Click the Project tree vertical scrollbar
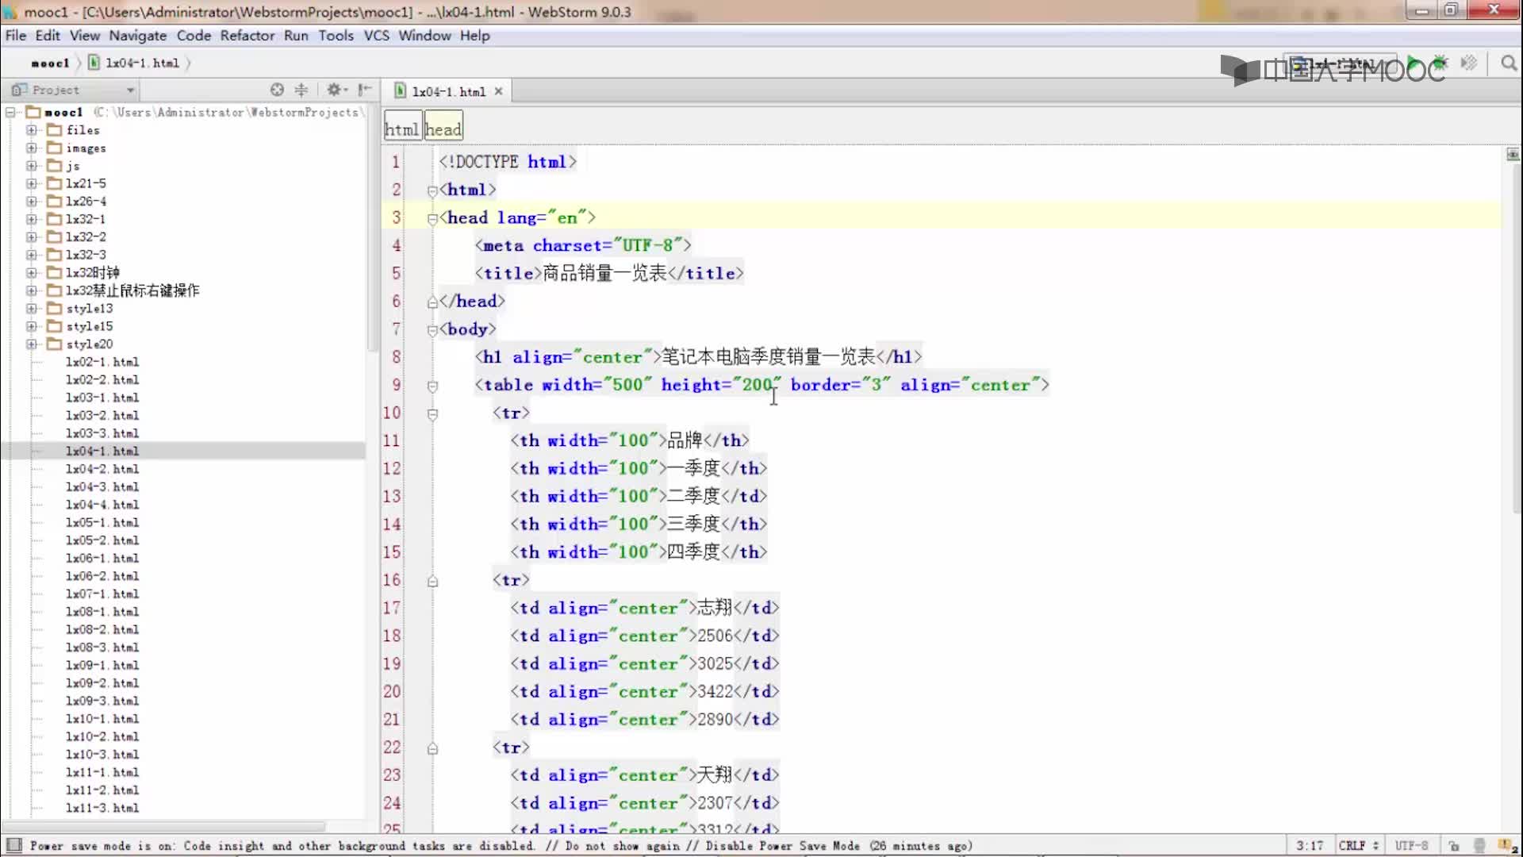 tap(371, 226)
